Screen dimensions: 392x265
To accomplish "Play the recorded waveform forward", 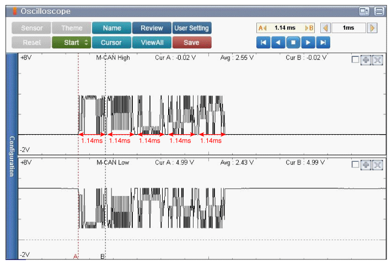I will [308, 43].
